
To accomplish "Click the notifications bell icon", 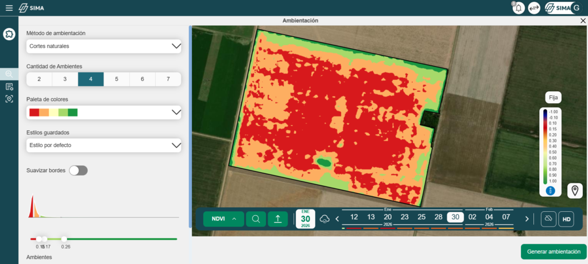I will pos(519,8).
